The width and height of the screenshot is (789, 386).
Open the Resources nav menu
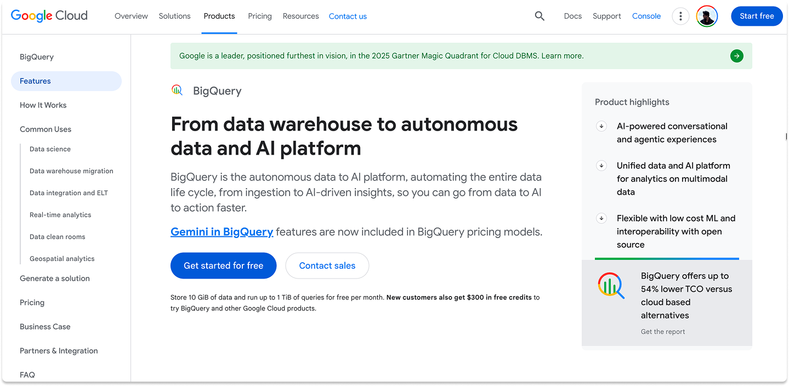[x=300, y=16]
